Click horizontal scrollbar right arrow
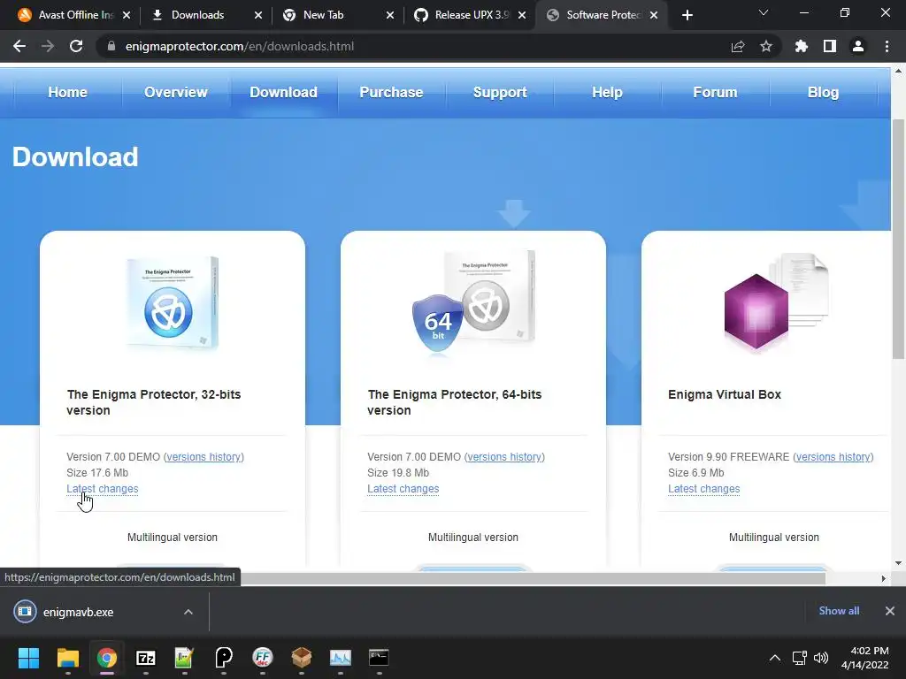 884,578
